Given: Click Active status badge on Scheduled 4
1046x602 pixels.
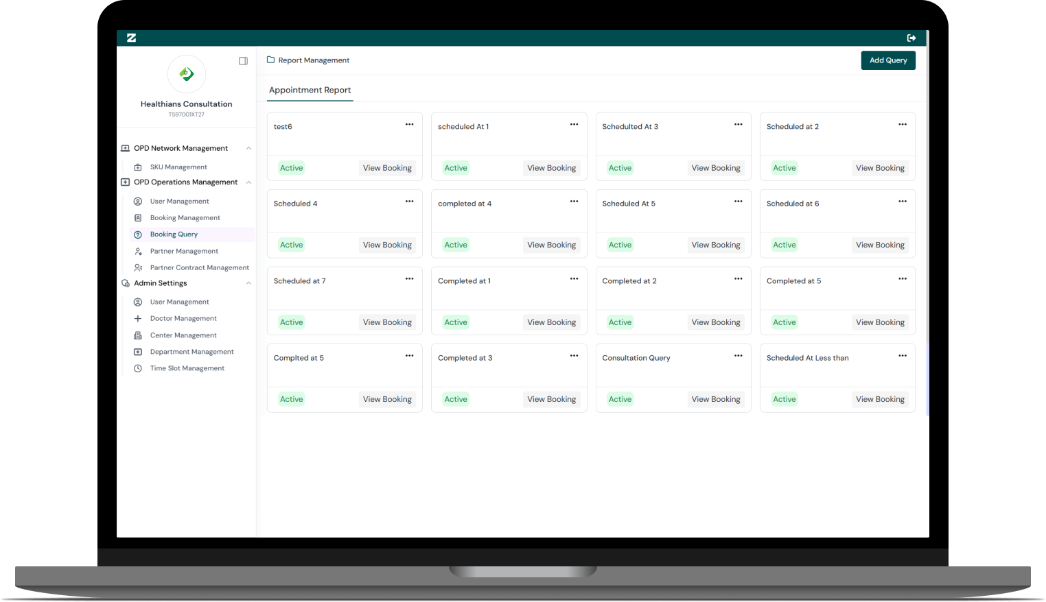Looking at the screenshot, I should coord(291,245).
